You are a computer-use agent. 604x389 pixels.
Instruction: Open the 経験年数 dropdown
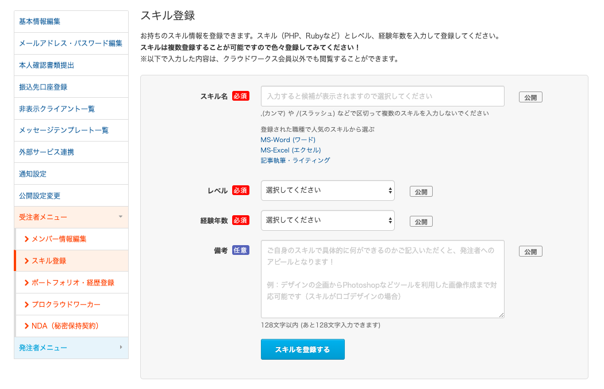point(328,220)
